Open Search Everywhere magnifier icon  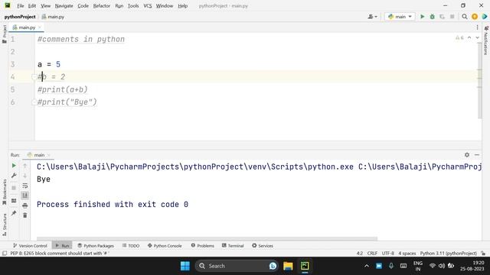(x=465, y=17)
